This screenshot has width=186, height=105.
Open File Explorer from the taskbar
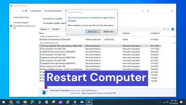25,102
